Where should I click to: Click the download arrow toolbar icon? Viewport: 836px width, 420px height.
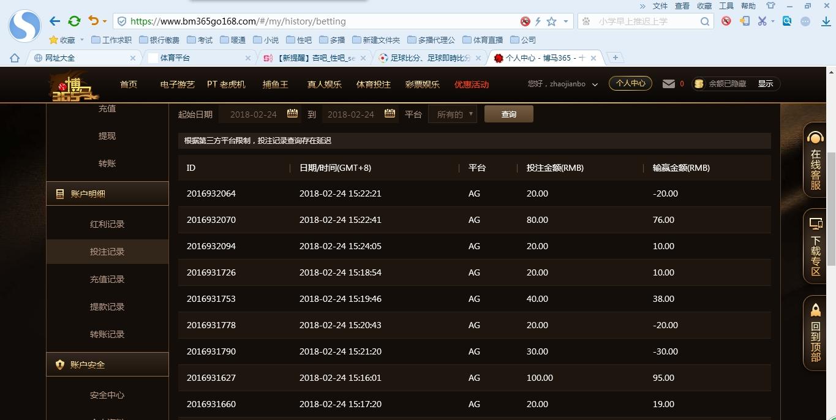coord(826,21)
